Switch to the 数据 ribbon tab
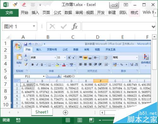This screenshot has width=158, height=124. pyautogui.click(x=68, y=13)
